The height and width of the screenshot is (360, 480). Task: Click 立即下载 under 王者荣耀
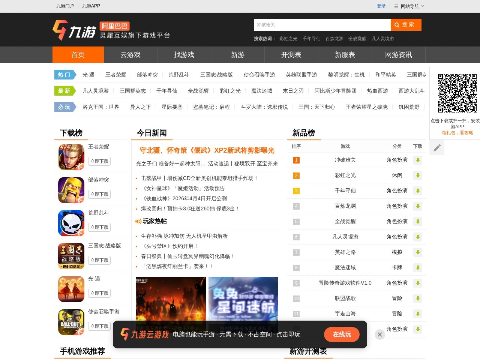point(99,161)
